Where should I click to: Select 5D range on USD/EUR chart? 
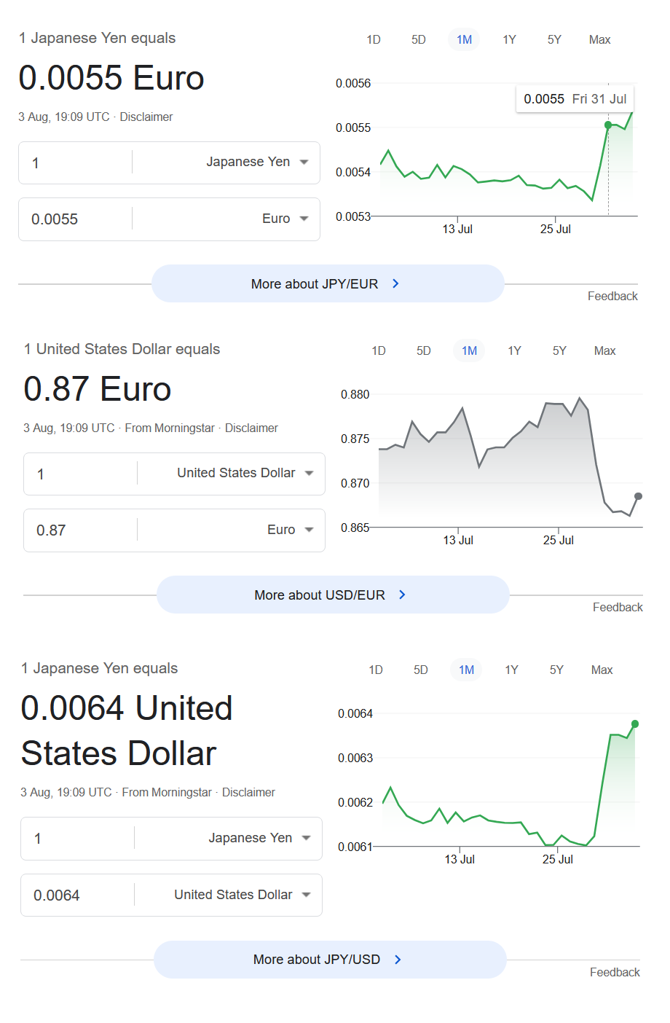pos(424,350)
